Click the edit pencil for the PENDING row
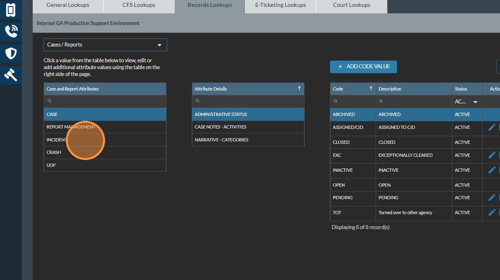This screenshot has height=280, width=500. (492, 198)
